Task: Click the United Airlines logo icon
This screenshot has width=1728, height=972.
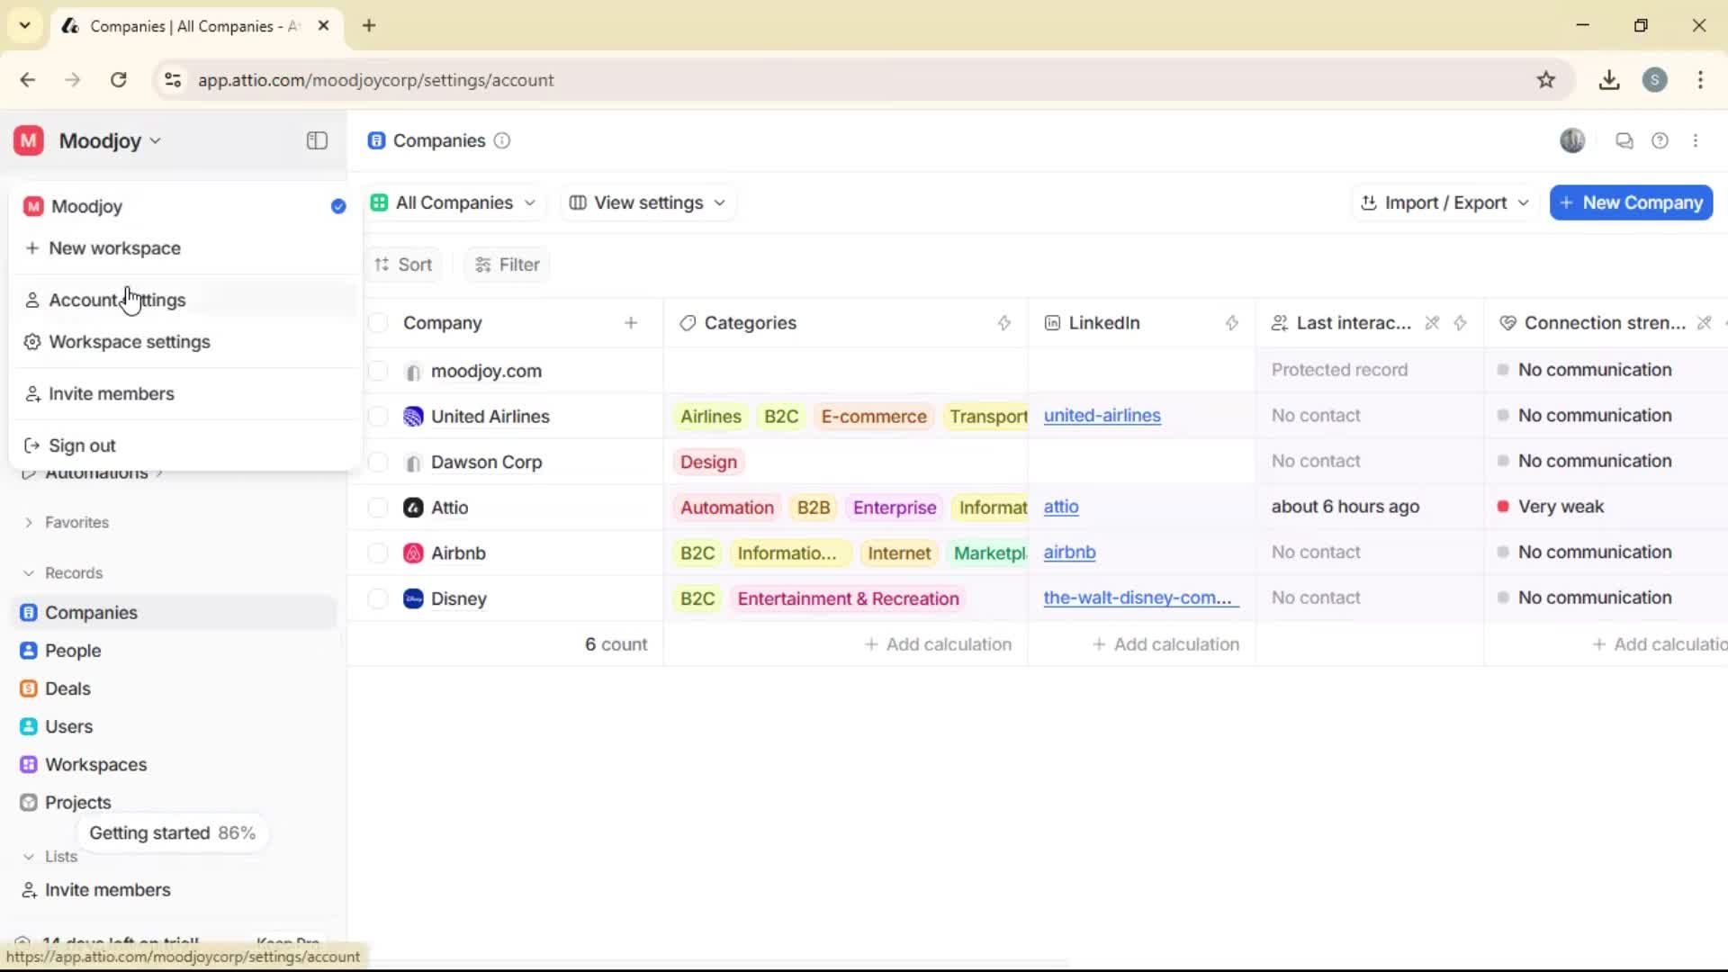Action: click(x=413, y=417)
